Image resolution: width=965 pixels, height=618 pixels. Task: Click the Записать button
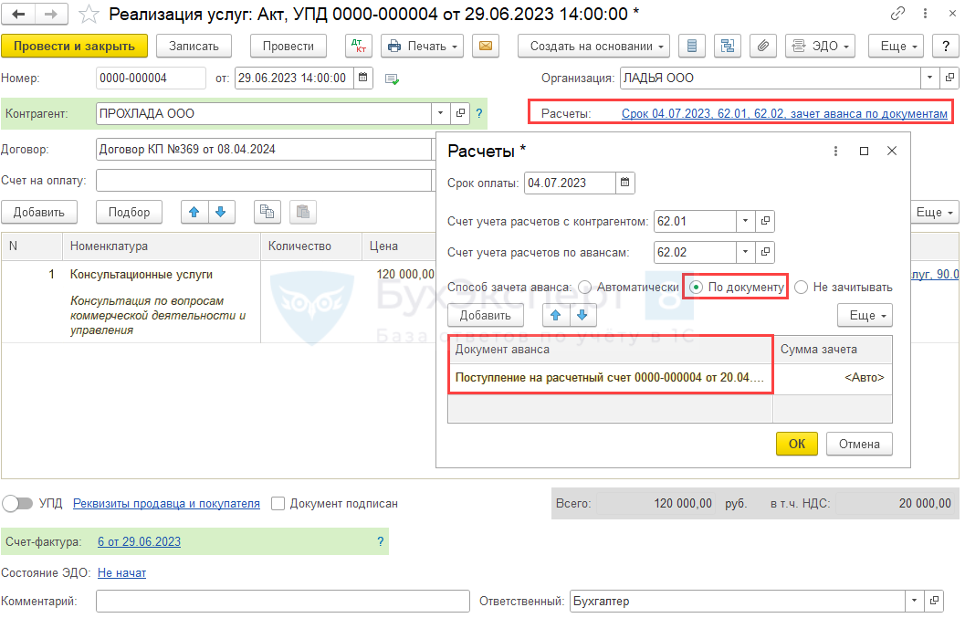194,47
